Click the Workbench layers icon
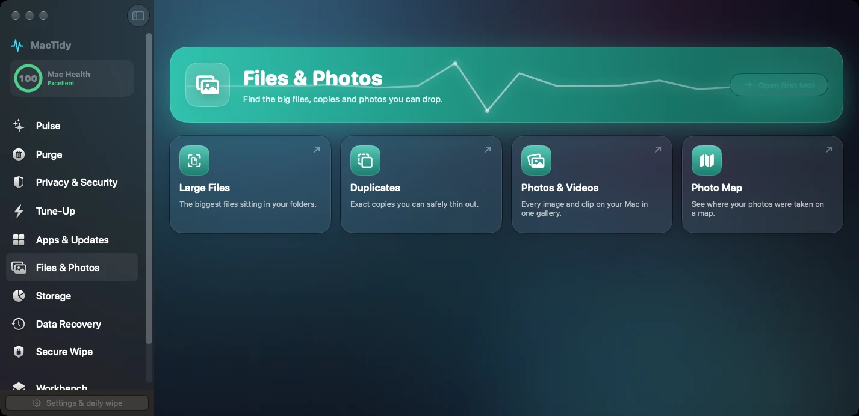Screen dimensions: 859x416 [19, 387]
